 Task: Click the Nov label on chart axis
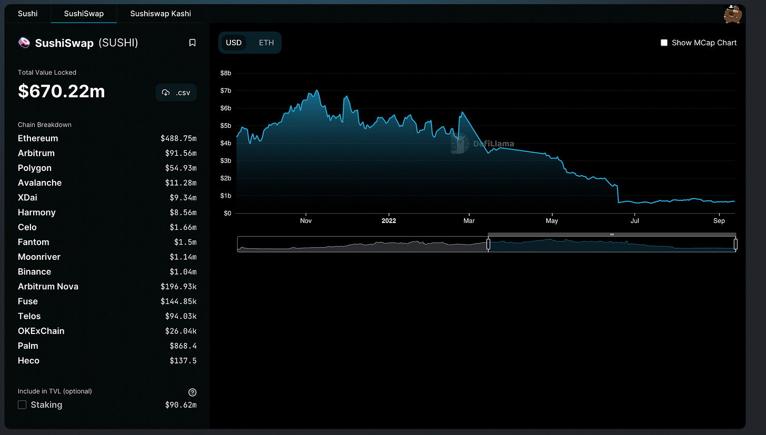coord(306,221)
